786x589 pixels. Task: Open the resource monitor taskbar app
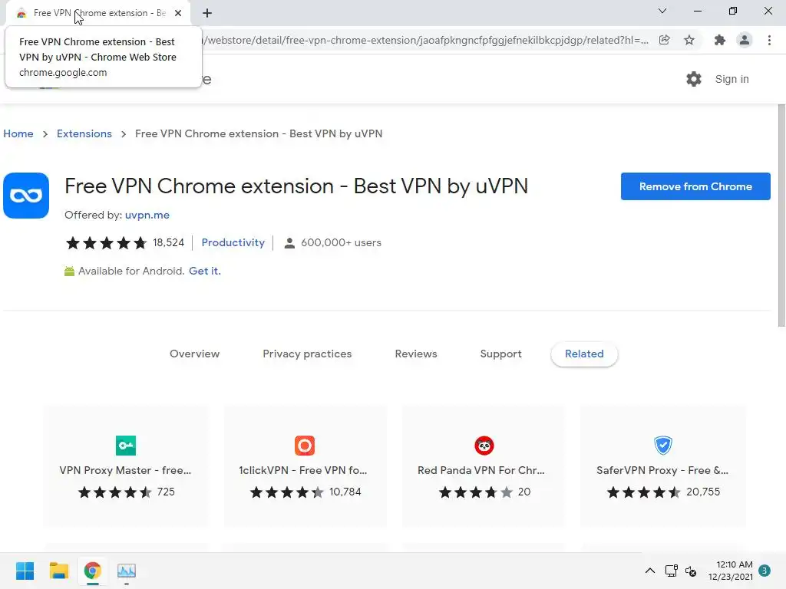pyautogui.click(x=127, y=571)
